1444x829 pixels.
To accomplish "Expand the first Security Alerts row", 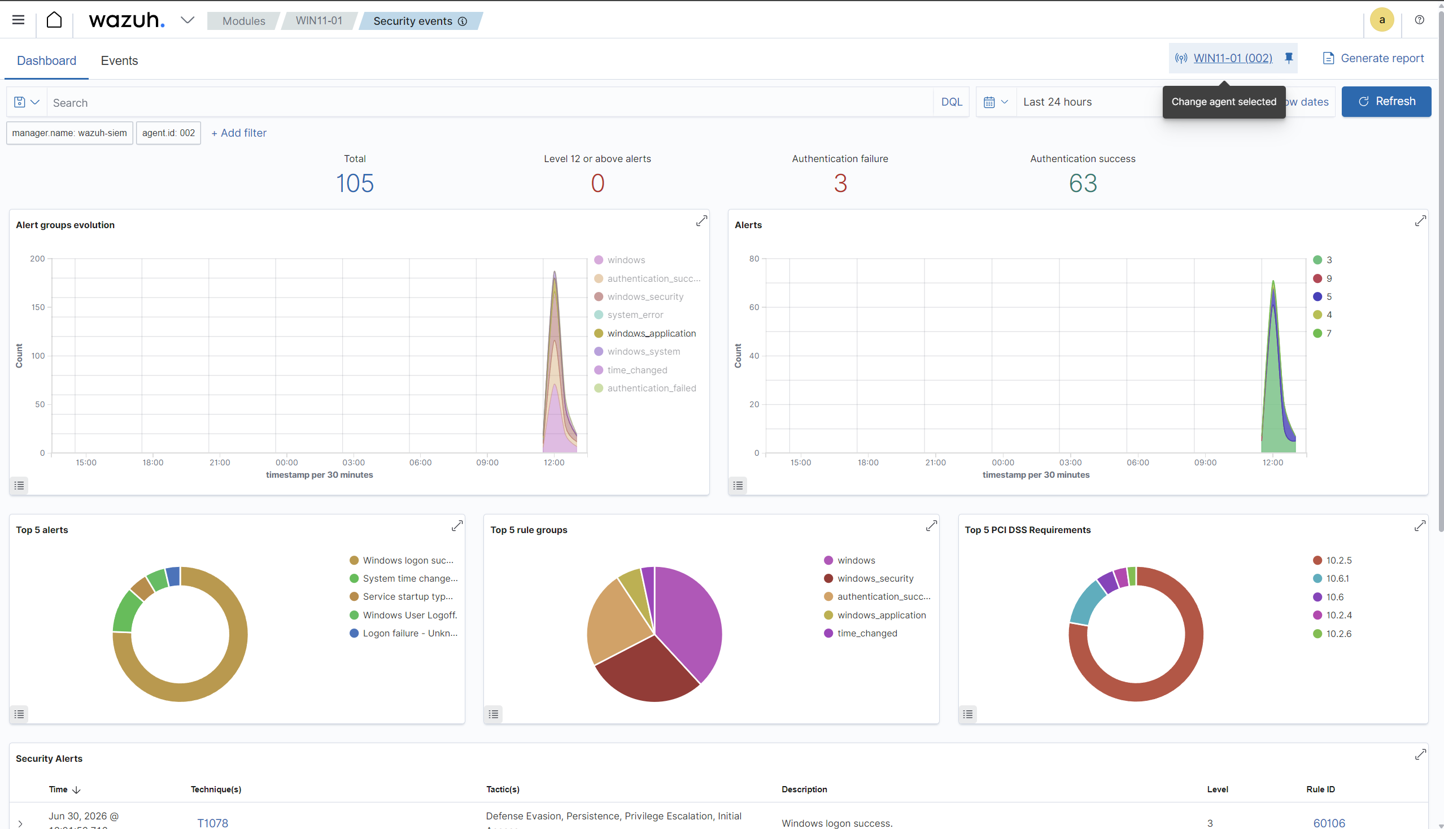I will pyautogui.click(x=20, y=823).
